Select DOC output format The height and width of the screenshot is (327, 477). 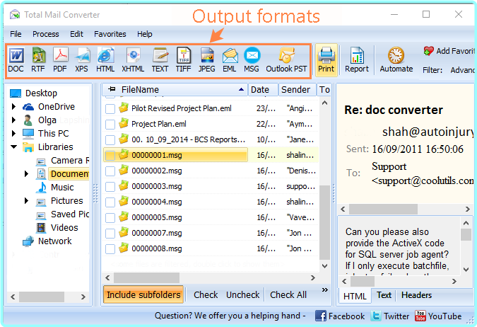click(x=16, y=60)
